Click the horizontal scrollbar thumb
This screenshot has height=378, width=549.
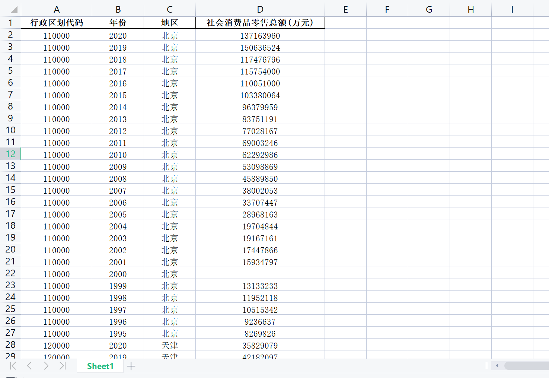coord(527,366)
